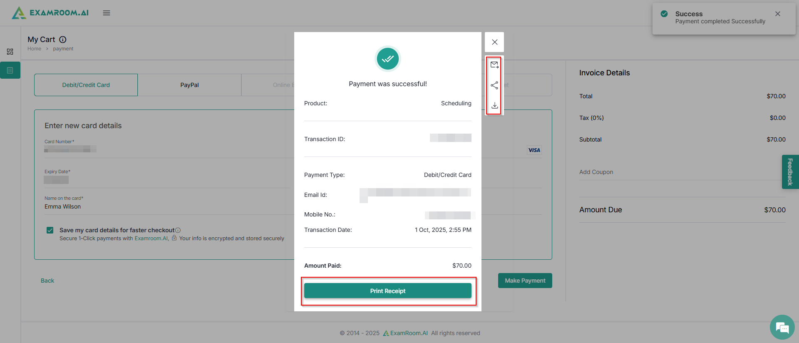799x343 pixels.
Task: Dismiss the Success notification toast
Action: click(777, 14)
